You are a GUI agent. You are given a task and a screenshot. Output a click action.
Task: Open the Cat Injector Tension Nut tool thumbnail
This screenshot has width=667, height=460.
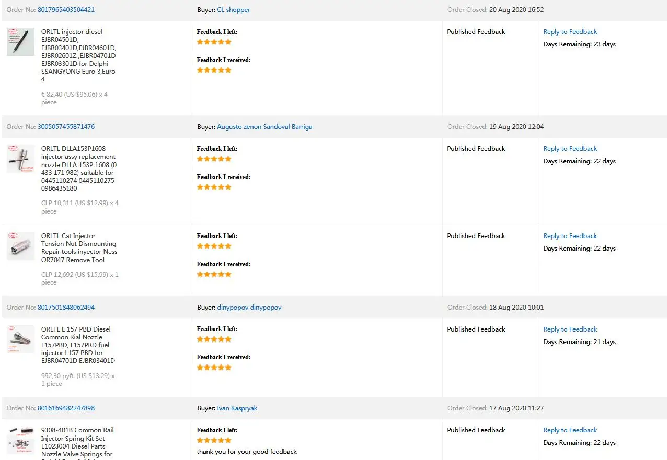[21, 246]
